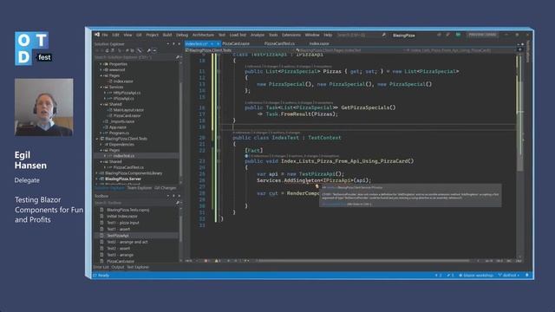Select PizzaCardTest.cs in Solution Explorer tree

[x=128, y=167]
